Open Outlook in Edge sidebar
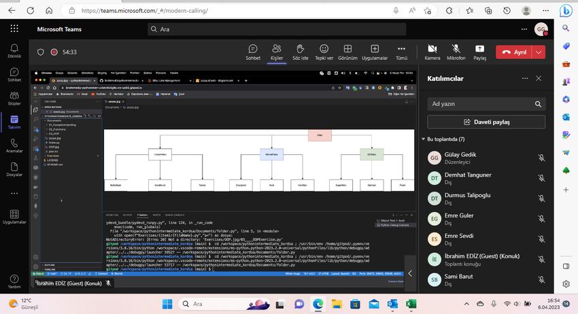This screenshot has height=314, width=578. point(566,117)
